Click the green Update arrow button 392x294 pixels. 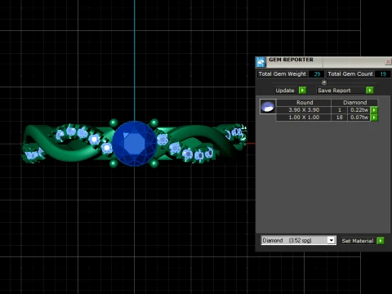[x=302, y=90]
